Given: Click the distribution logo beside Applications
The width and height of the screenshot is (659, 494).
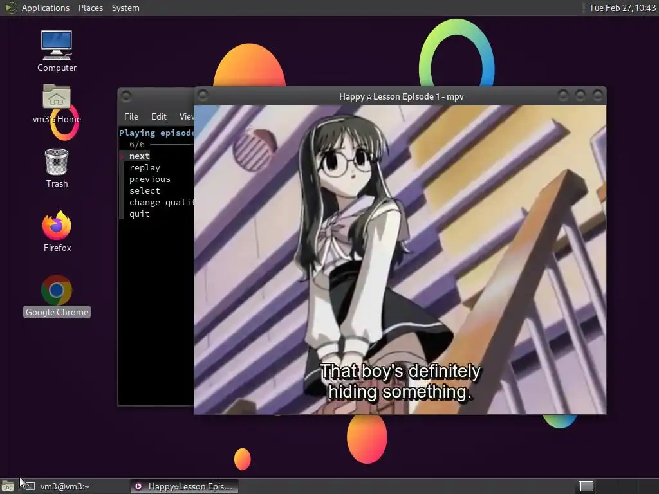Looking at the screenshot, I should pyautogui.click(x=10, y=8).
